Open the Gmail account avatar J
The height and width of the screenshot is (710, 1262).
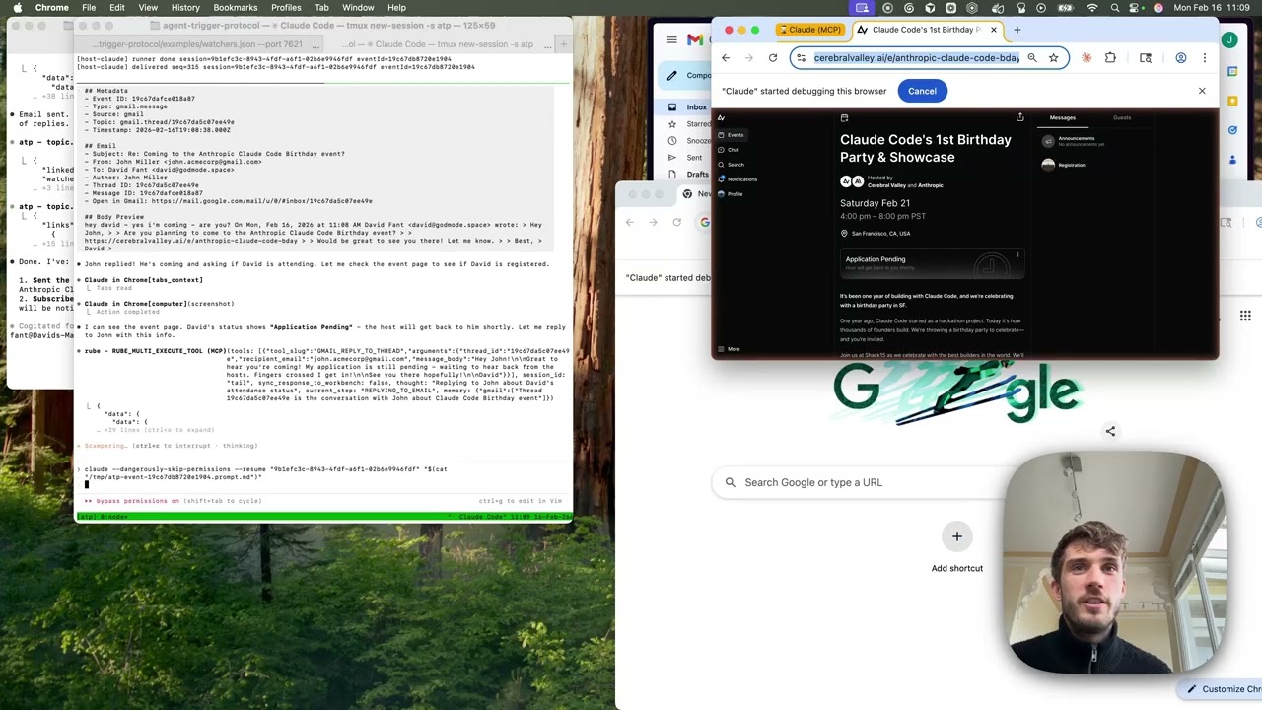(1228, 39)
